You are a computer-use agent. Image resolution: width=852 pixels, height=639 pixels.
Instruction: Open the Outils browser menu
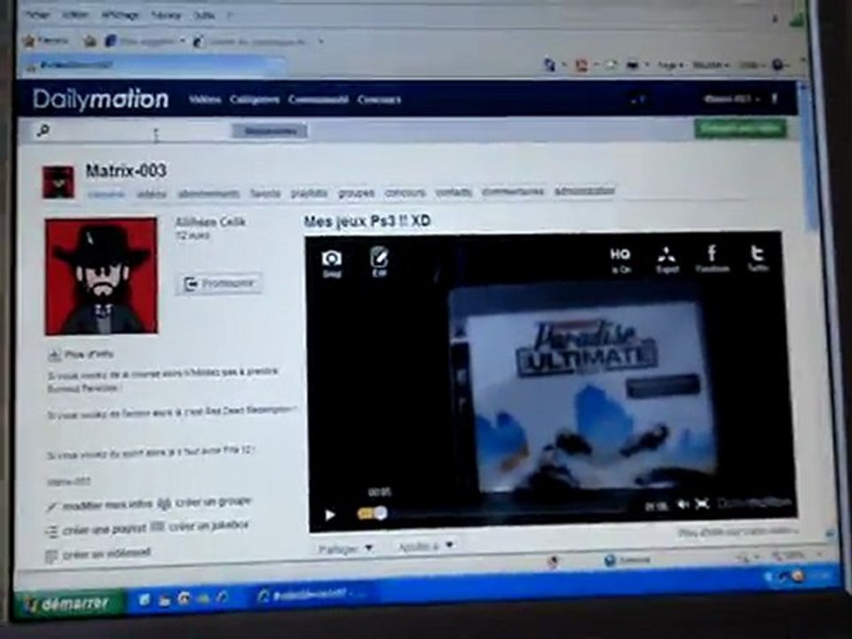[204, 15]
